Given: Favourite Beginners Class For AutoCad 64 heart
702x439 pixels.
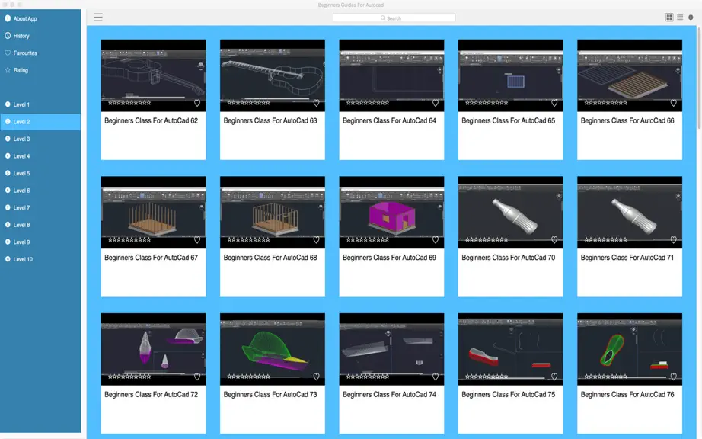Looking at the screenshot, I should [436, 103].
